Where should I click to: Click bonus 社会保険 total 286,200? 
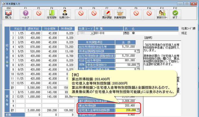click(50, 110)
